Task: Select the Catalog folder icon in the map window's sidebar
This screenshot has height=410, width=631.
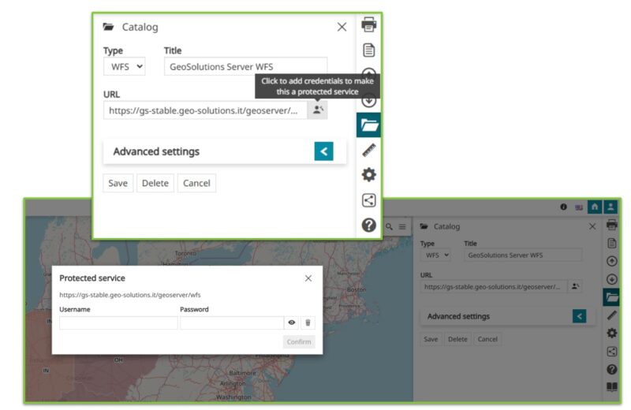Action: [x=611, y=297]
